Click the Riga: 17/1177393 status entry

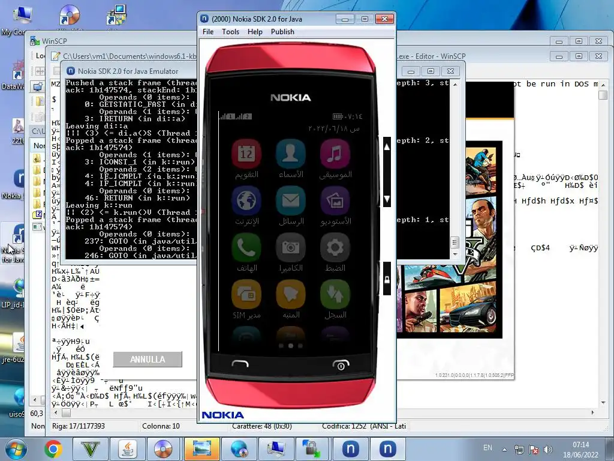[x=79, y=426]
